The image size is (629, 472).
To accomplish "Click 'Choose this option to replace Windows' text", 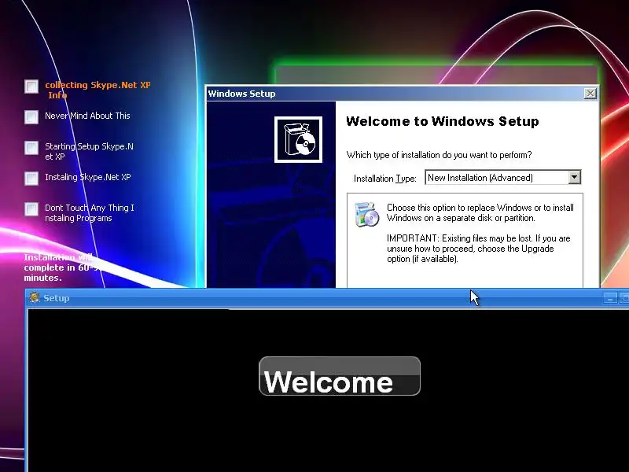I will [x=480, y=212].
